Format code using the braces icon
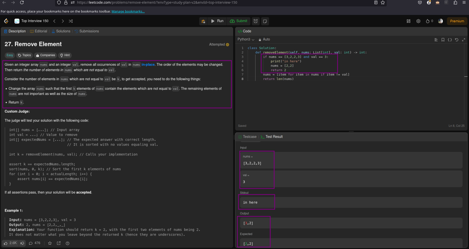 pyautogui.click(x=450, y=40)
